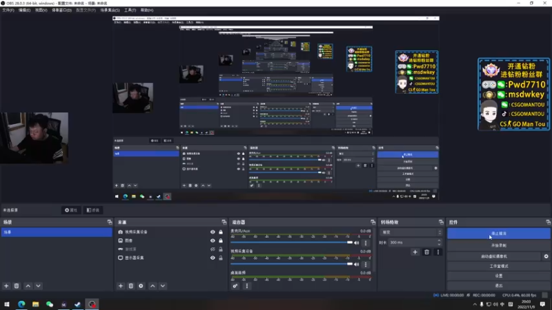
Task: Pop out the 混音器 mixer dock
Action: (x=373, y=222)
